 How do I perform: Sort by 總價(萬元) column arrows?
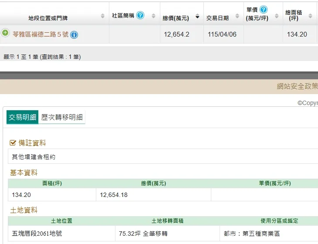pyautogui.click(x=197, y=16)
